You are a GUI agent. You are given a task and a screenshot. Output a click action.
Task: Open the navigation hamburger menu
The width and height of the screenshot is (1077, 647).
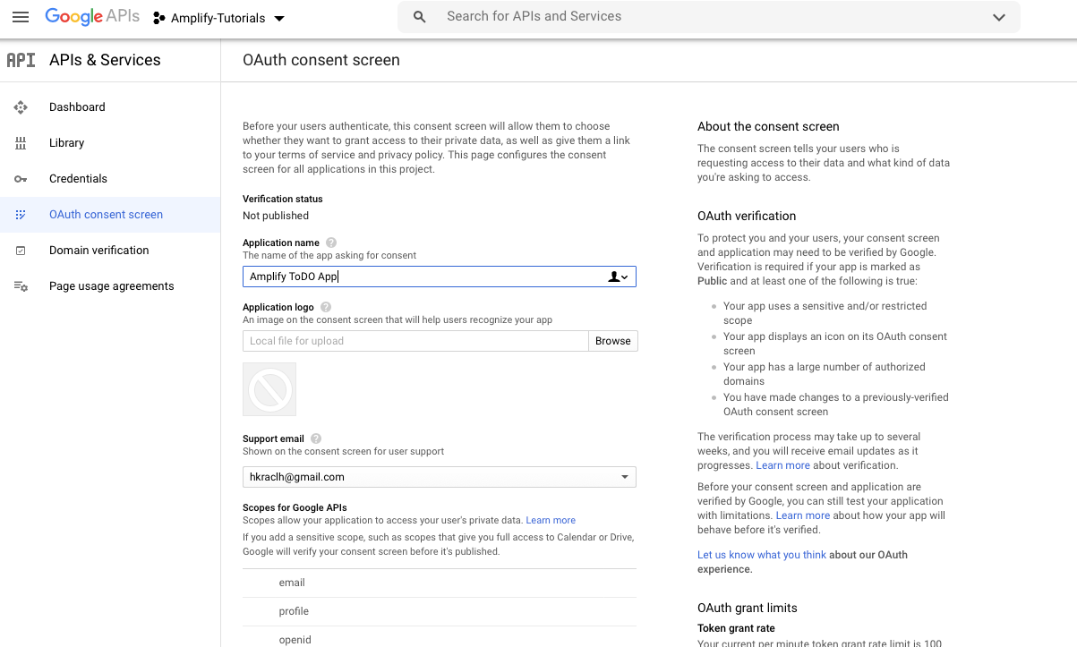coord(20,16)
